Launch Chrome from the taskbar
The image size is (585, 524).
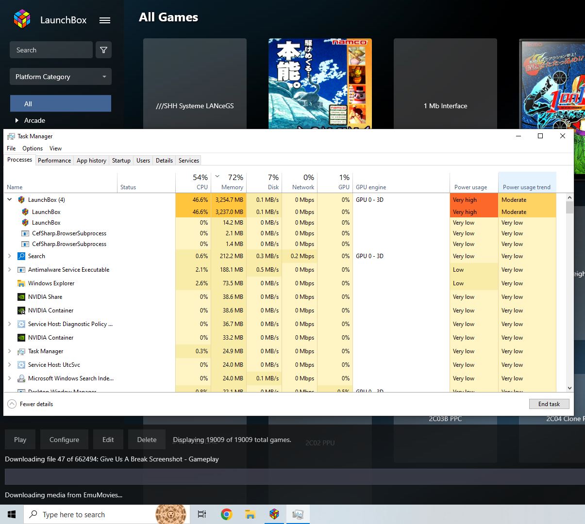(226, 514)
